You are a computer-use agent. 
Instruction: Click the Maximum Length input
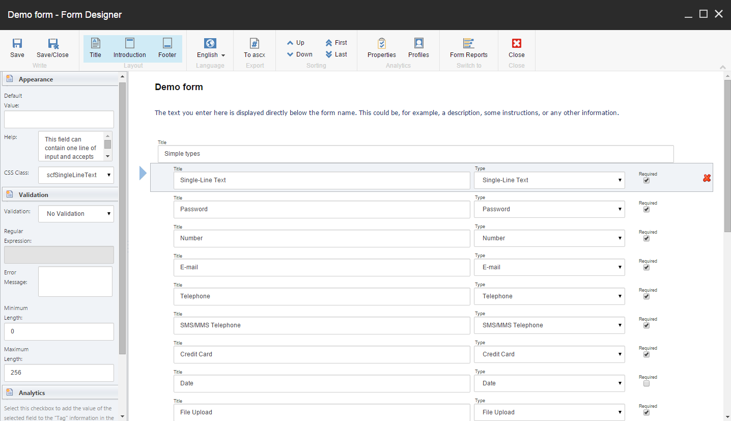(x=59, y=373)
